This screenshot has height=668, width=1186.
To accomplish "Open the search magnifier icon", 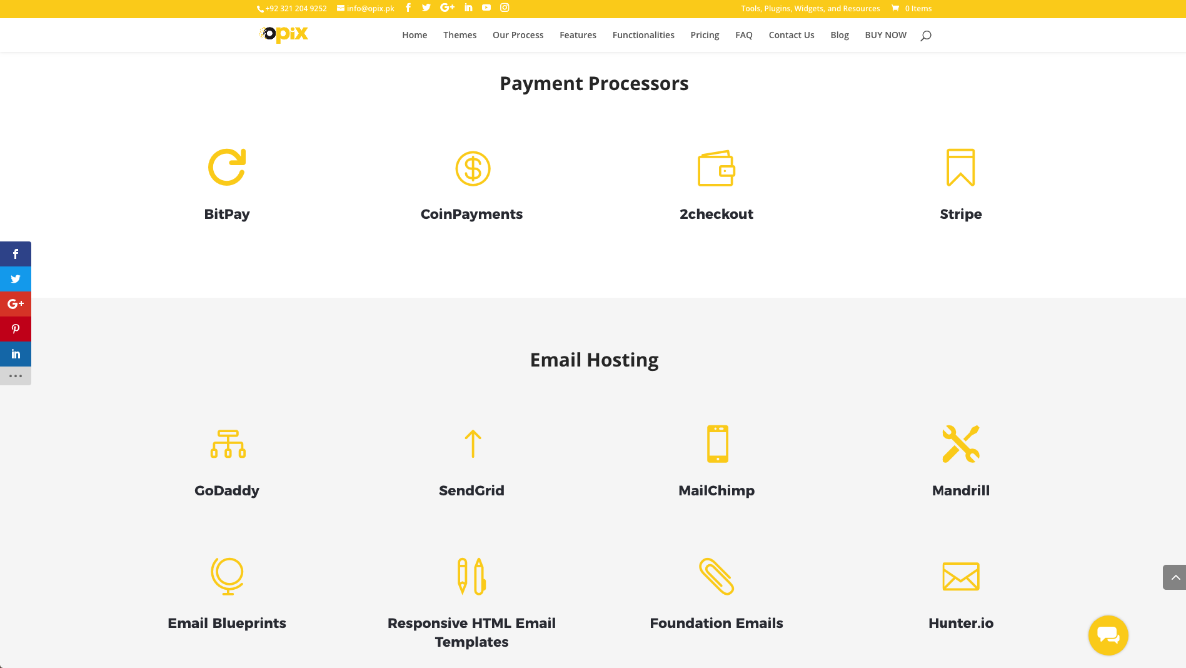I will point(926,36).
